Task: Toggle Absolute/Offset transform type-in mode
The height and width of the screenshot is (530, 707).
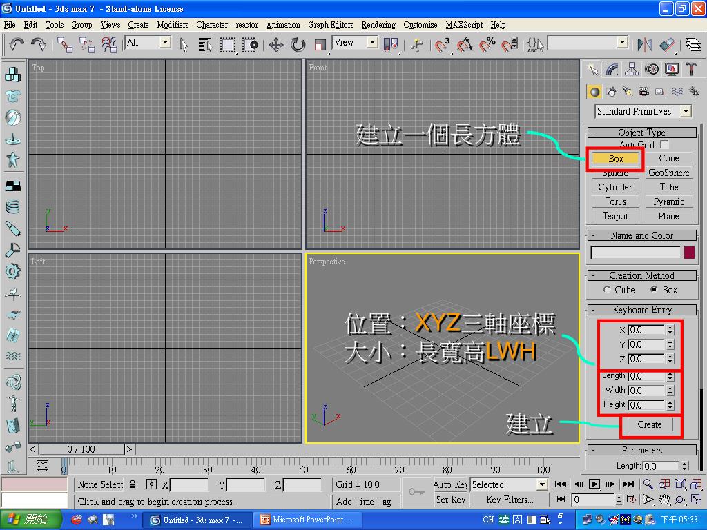Action: (151, 484)
